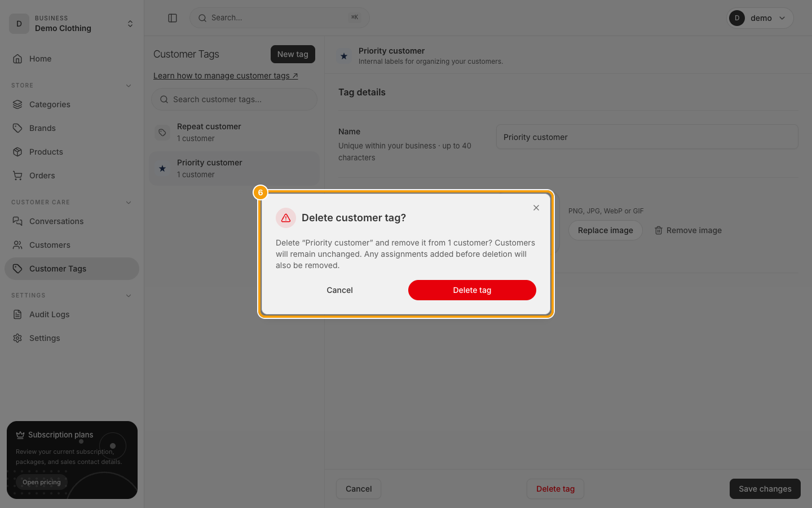812x508 pixels.
Task: Click Open pricing button
Action: click(42, 482)
